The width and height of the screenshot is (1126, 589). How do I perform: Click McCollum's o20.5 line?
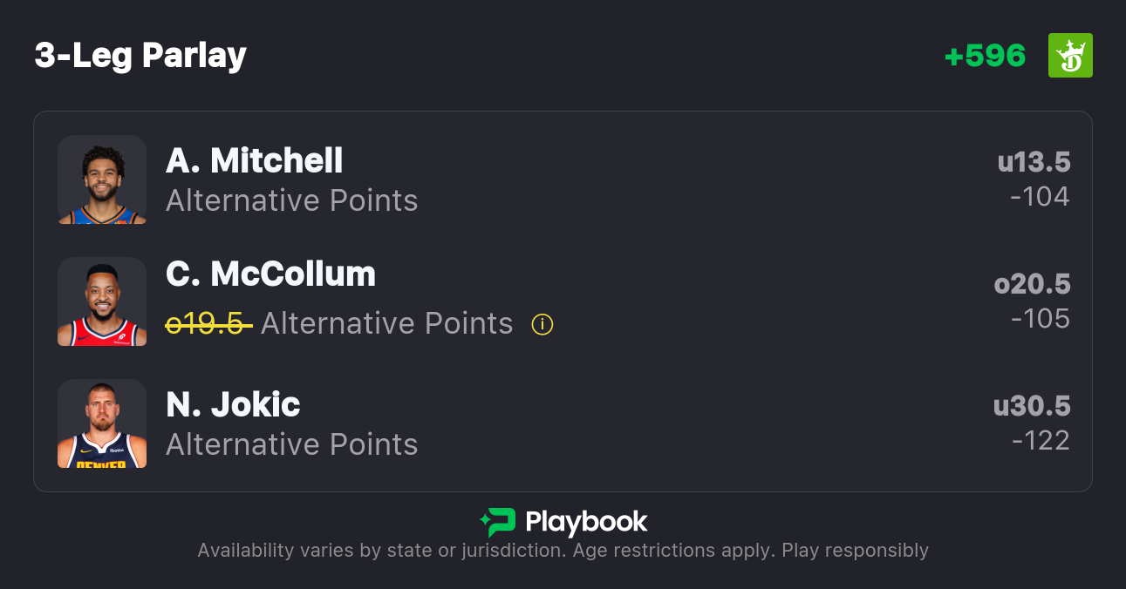pyautogui.click(x=1032, y=284)
